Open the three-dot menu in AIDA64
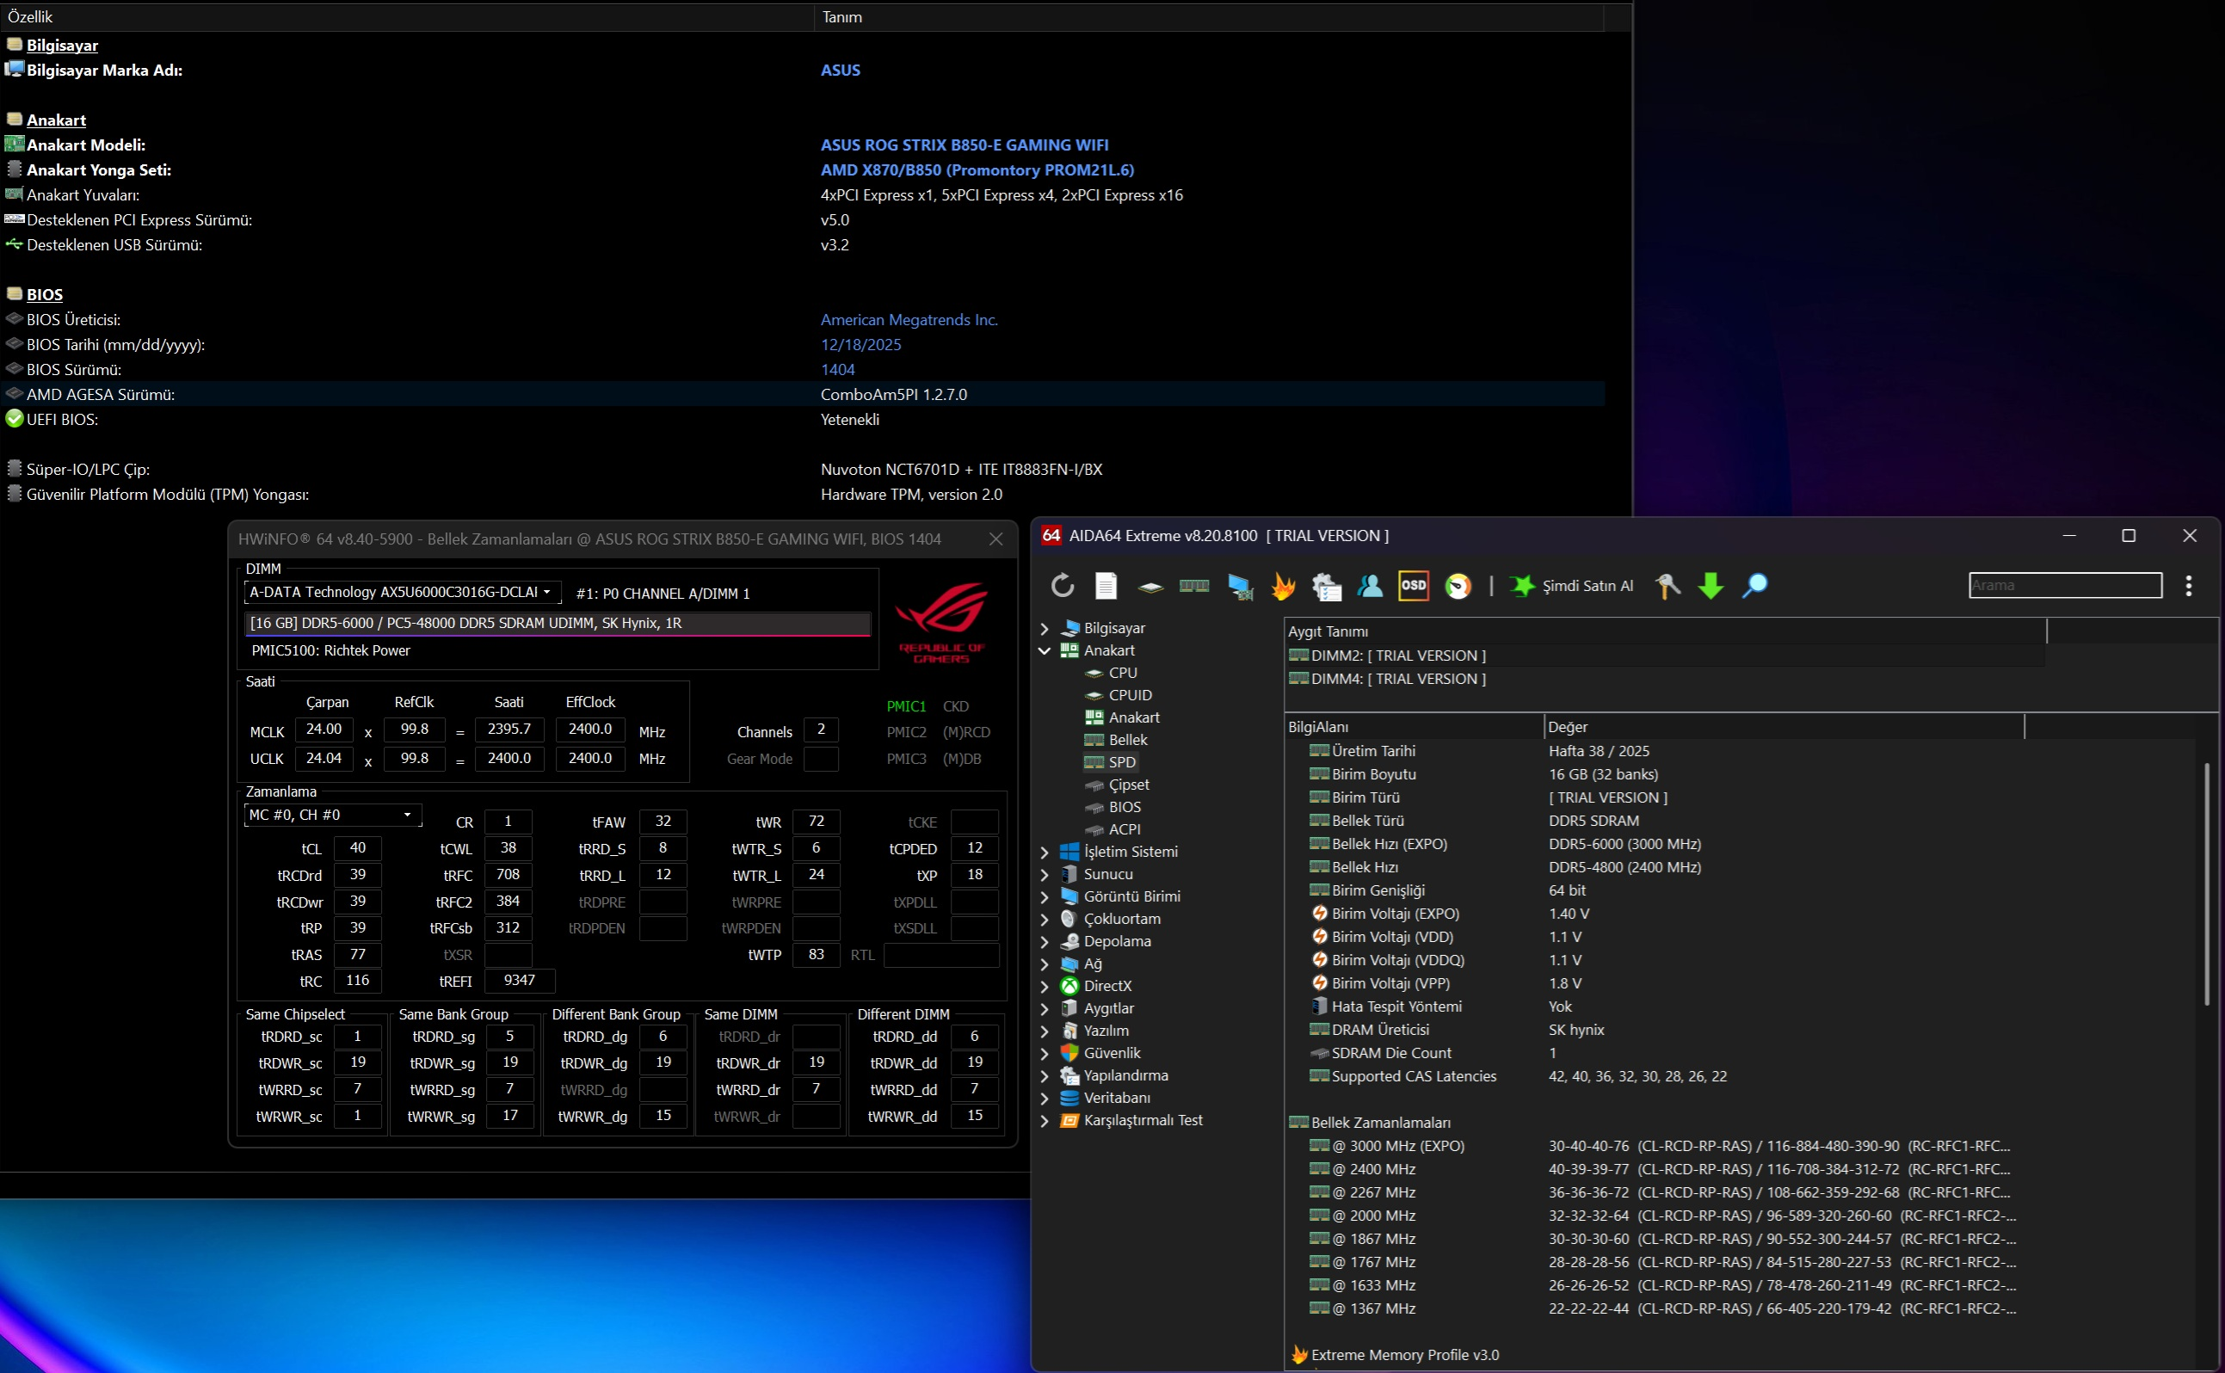This screenshot has width=2225, height=1373. (2188, 586)
